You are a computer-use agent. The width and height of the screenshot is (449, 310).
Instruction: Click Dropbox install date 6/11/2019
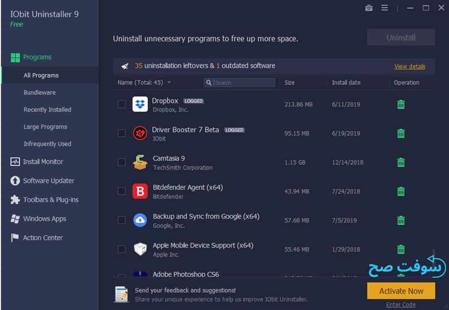(346, 104)
